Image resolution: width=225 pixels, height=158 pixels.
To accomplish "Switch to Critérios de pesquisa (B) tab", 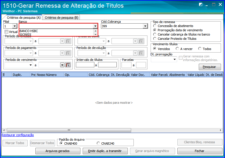I will 61,18.
